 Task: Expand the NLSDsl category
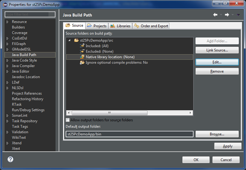click(7, 88)
